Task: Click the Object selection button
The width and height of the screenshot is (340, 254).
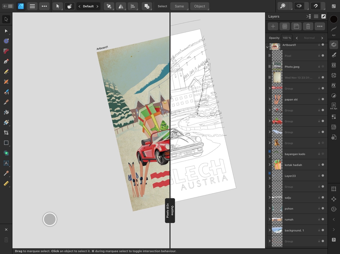Action: point(199,6)
